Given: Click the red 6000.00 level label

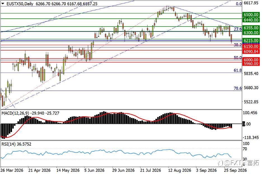Looking at the screenshot, I should 251,60.
